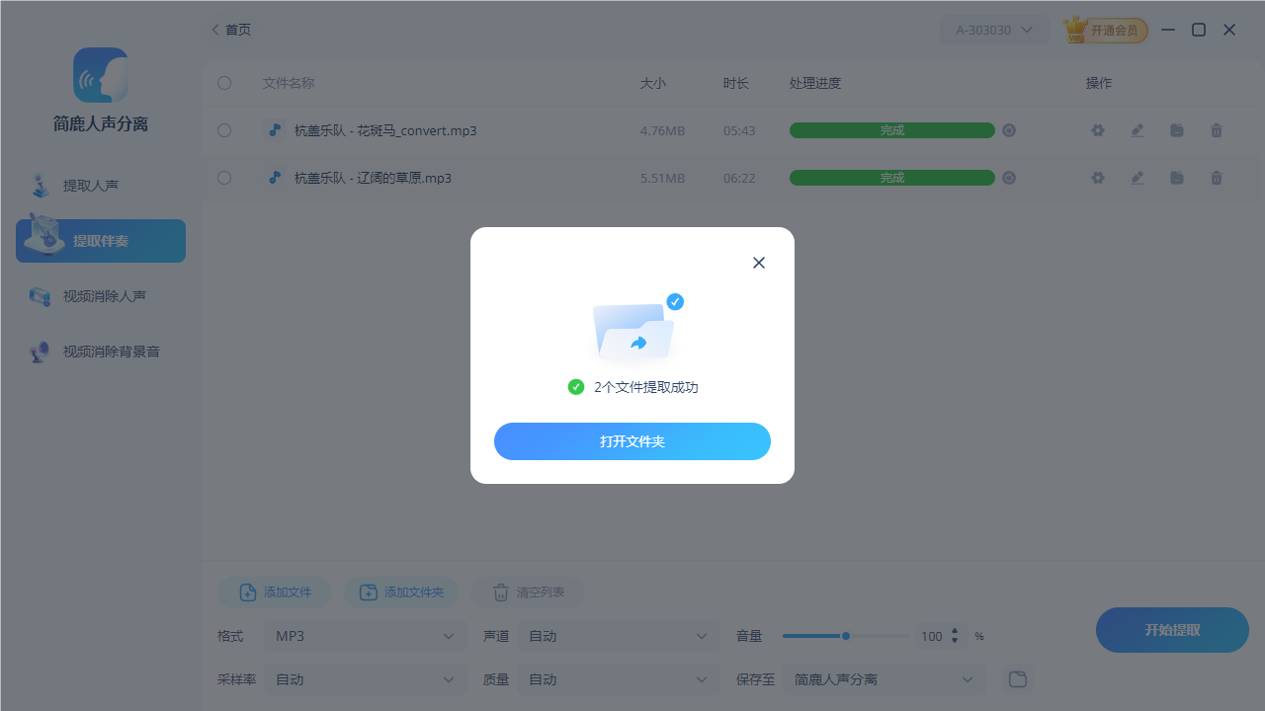Open file location icon for 花斑马_convert.mp3
Screen dimensions: 1265x711
[1176, 129]
